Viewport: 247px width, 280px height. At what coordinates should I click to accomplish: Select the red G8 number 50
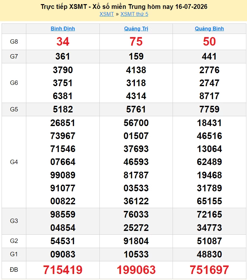click(209, 41)
